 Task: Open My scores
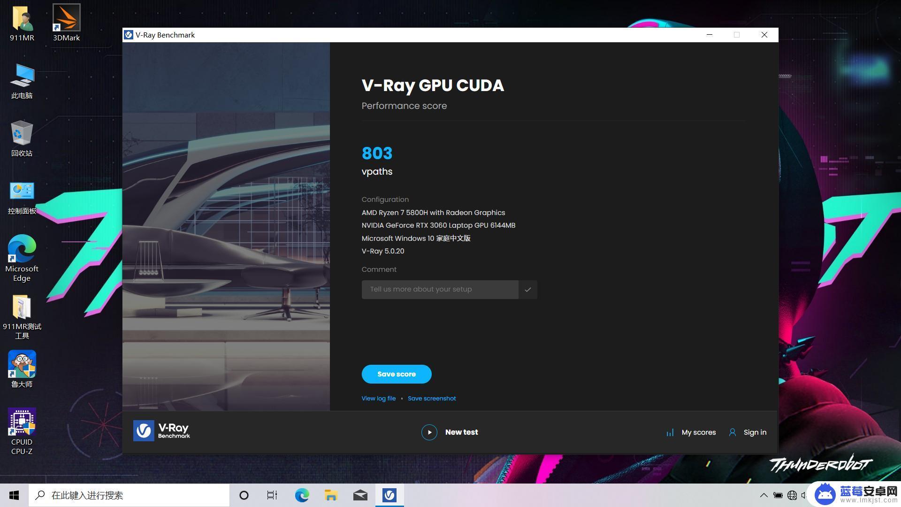(x=699, y=432)
